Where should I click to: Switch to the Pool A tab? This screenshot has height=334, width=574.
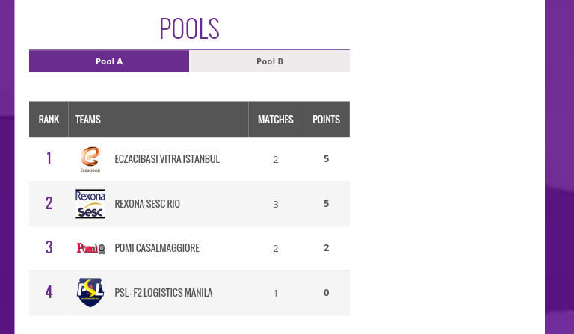[x=109, y=61]
